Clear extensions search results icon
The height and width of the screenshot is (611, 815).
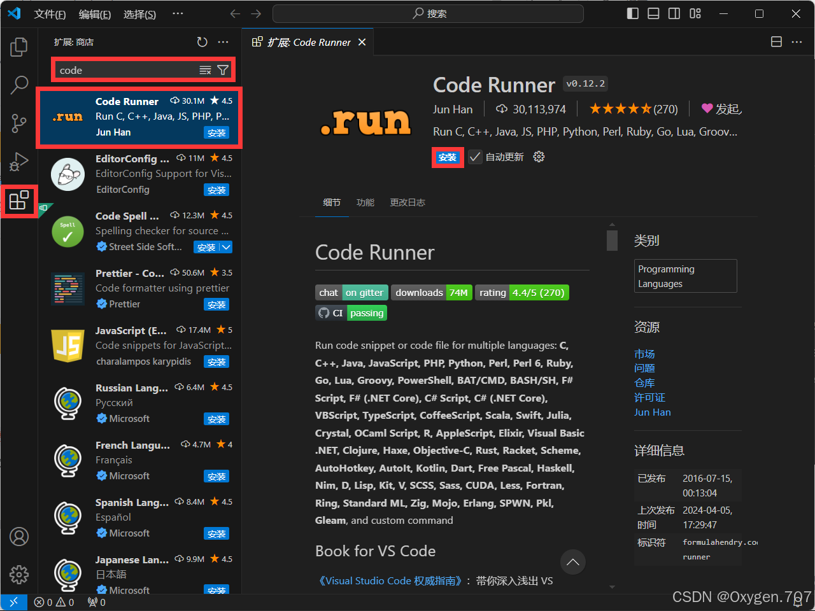[x=205, y=70]
